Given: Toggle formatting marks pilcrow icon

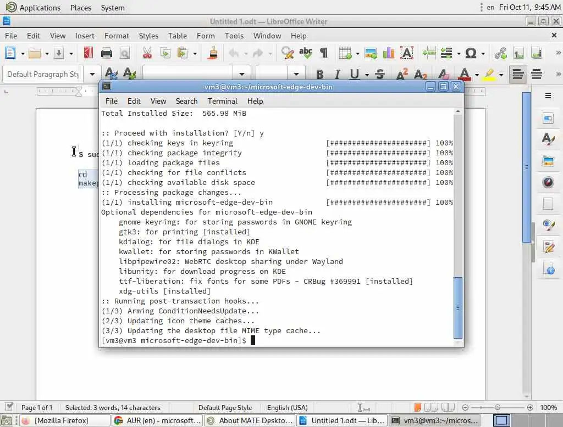Looking at the screenshot, I should pos(324,53).
